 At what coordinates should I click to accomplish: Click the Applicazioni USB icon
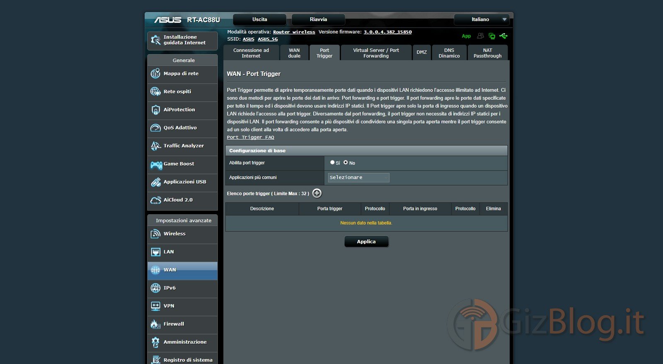(x=155, y=182)
